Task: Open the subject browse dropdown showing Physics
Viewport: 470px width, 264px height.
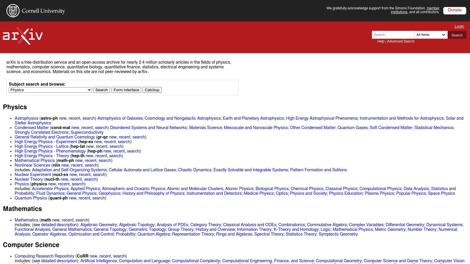Action: point(50,90)
